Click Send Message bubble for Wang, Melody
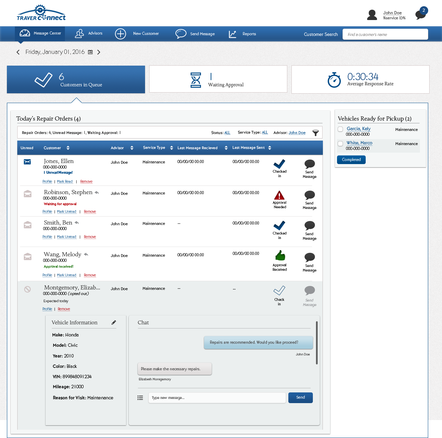The image size is (442, 438). (309, 257)
